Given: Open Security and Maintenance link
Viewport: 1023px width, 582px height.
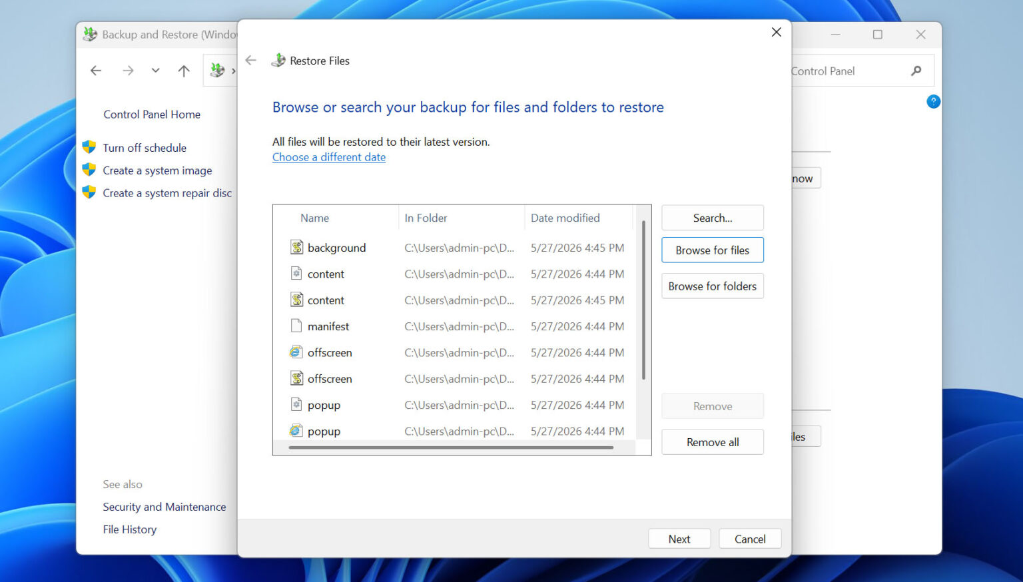Looking at the screenshot, I should pos(165,507).
